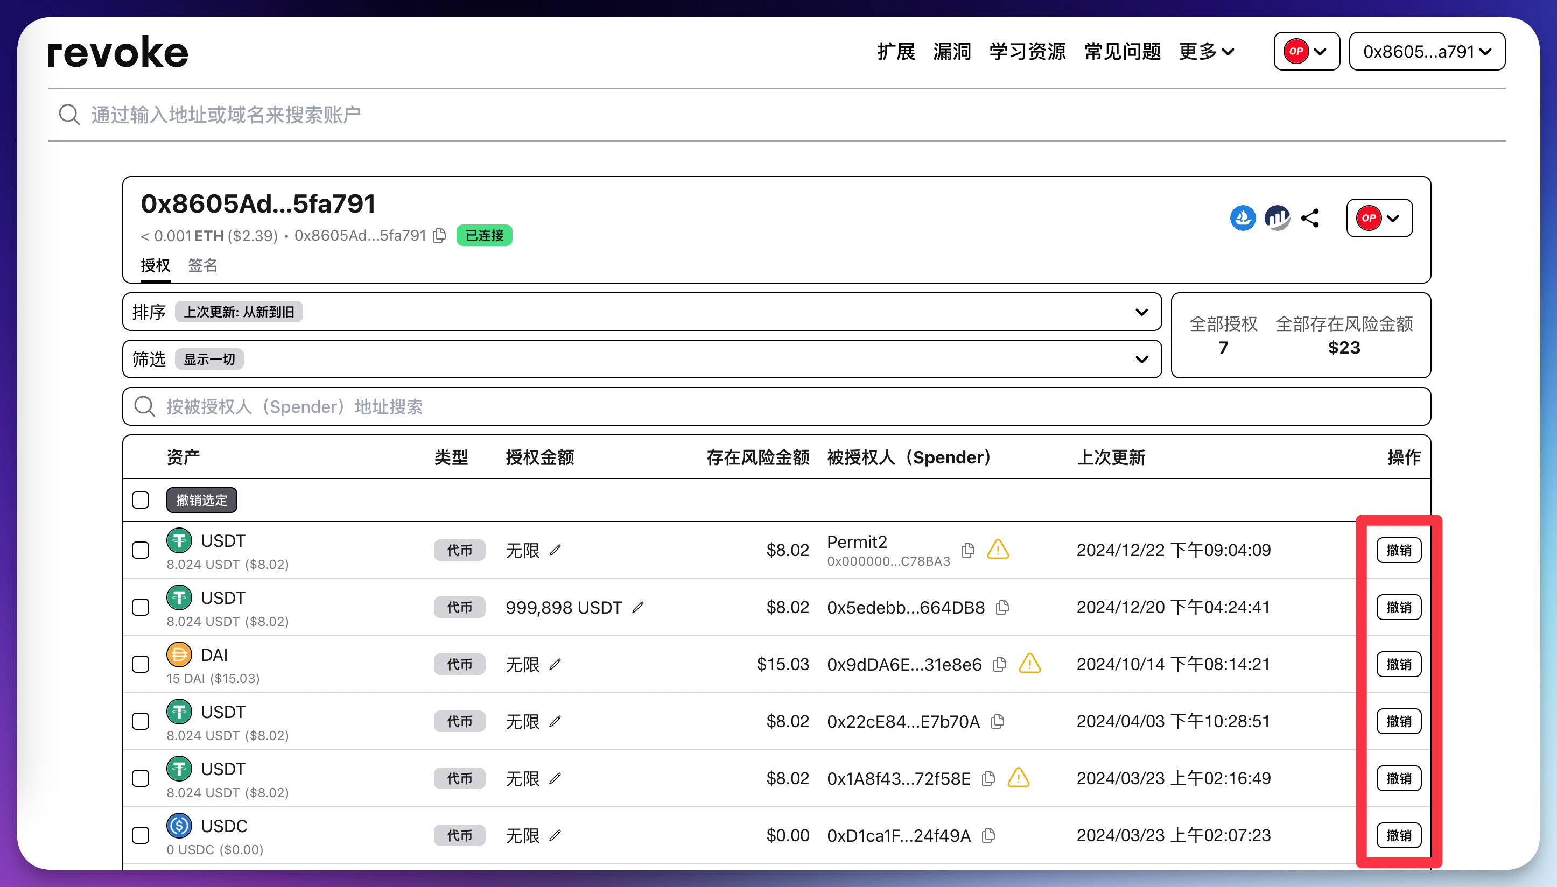This screenshot has height=887, width=1557.
Task: Click the revoke logo
Action: 117,51
